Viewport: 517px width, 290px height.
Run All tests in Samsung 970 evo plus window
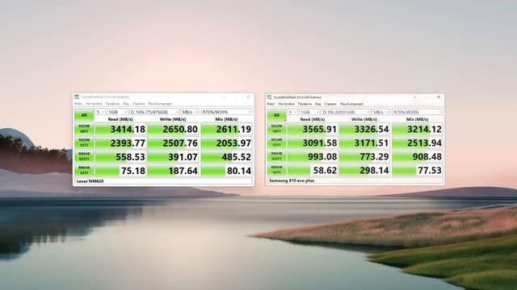coord(276,115)
